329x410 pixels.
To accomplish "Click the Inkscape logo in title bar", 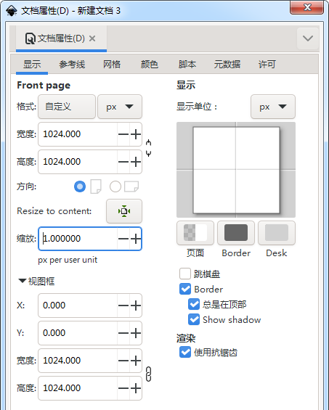I will click(12, 11).
